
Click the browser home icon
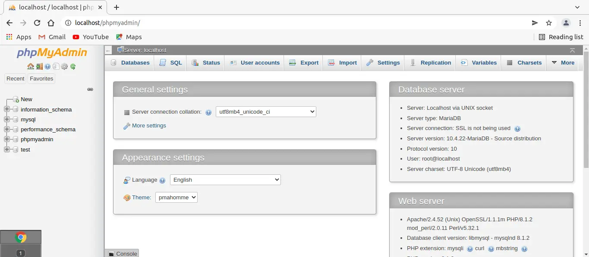point(51,23)
